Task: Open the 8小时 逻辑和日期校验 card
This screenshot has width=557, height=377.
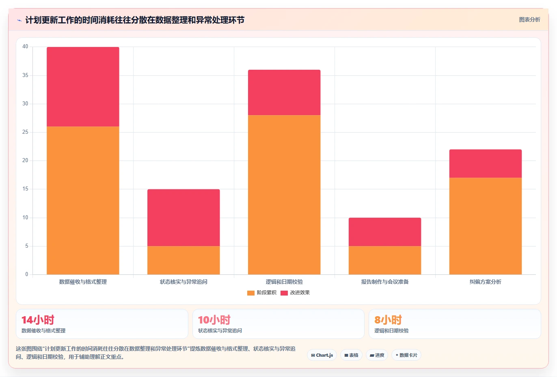Action: coord(455,324)
